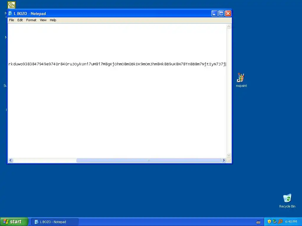Click the 6:40 PM clock
Viewport: 302px width, 226px height.
(291, 222)
